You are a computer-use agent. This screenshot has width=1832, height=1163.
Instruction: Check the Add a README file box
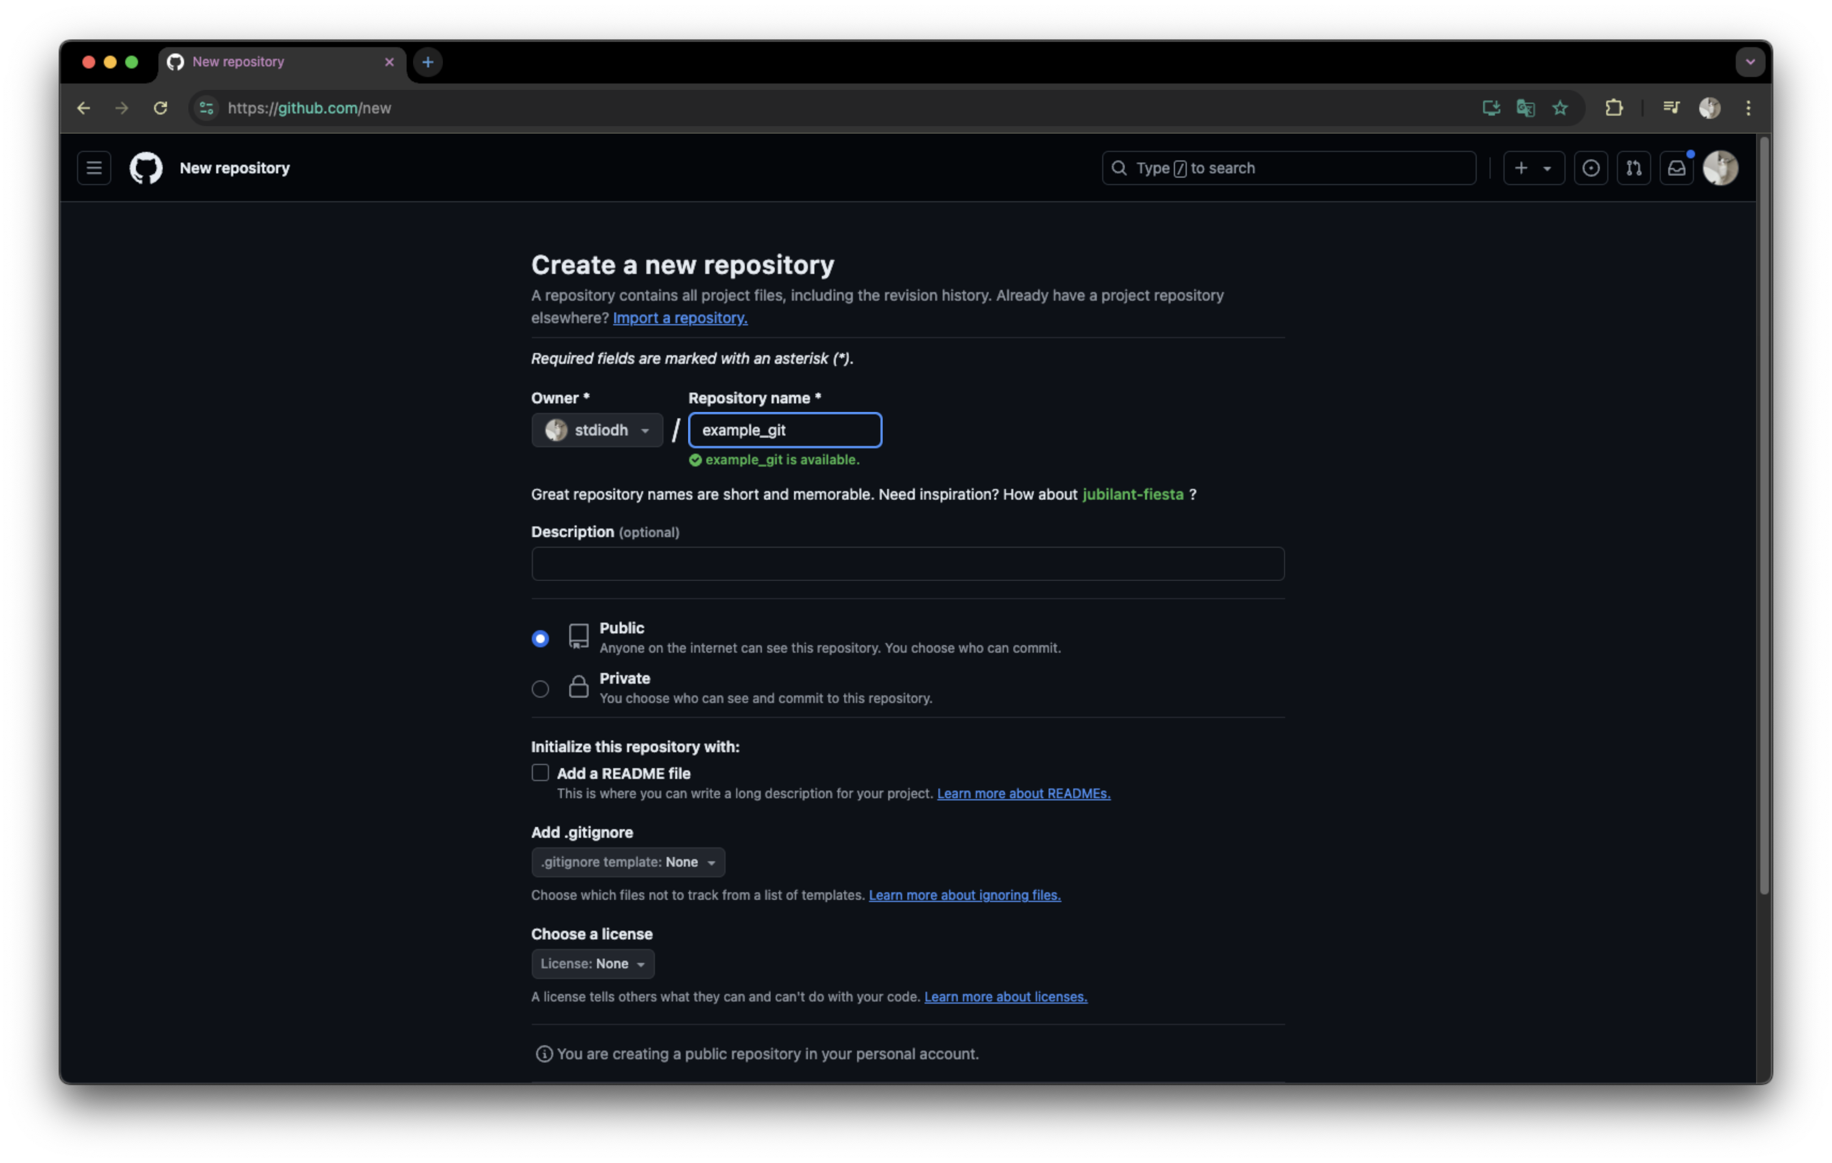[540, 773]
